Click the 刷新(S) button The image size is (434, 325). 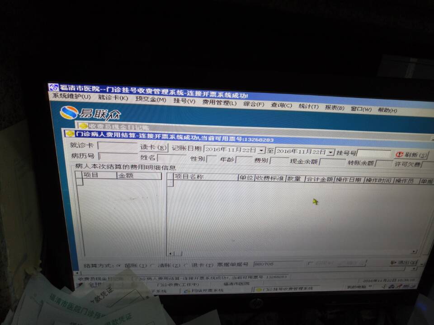pyautogui.click(x=411, y=155)
